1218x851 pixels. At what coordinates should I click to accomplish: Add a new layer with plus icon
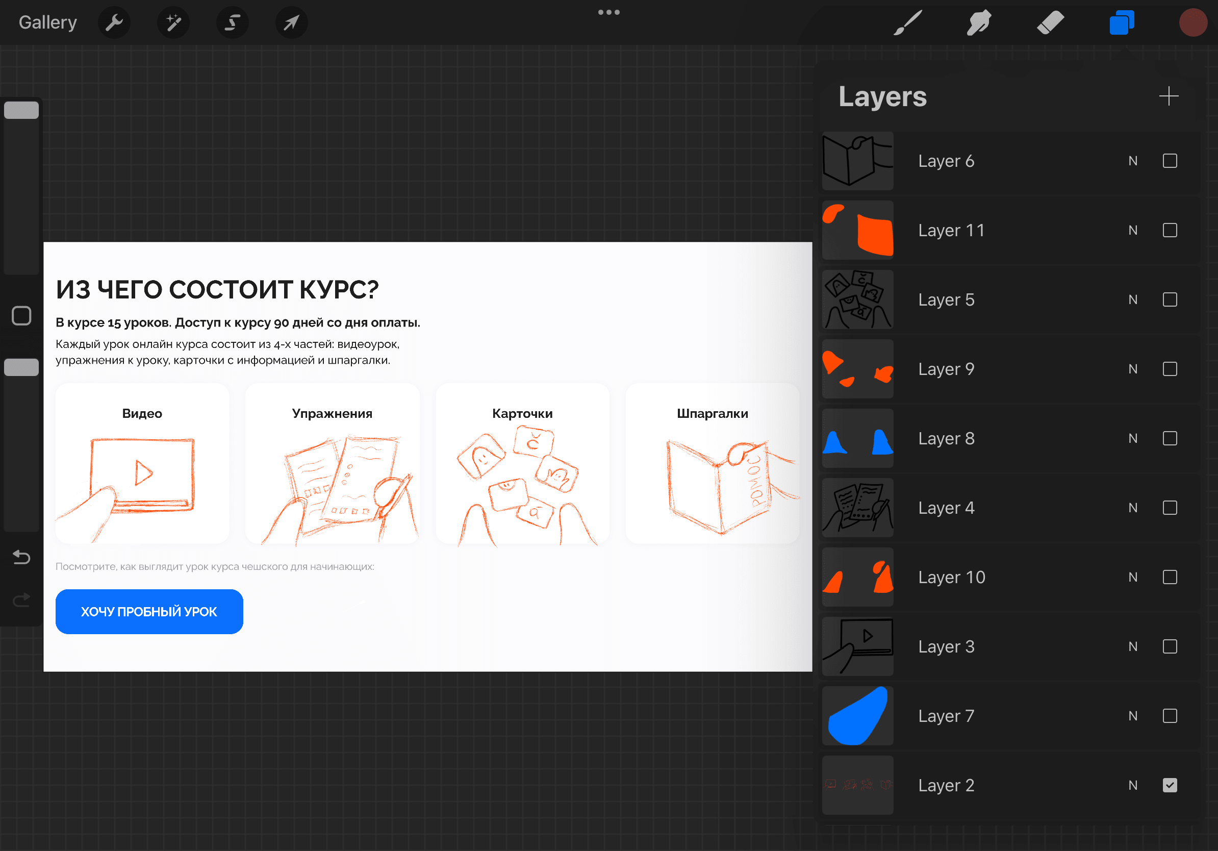1169,96
